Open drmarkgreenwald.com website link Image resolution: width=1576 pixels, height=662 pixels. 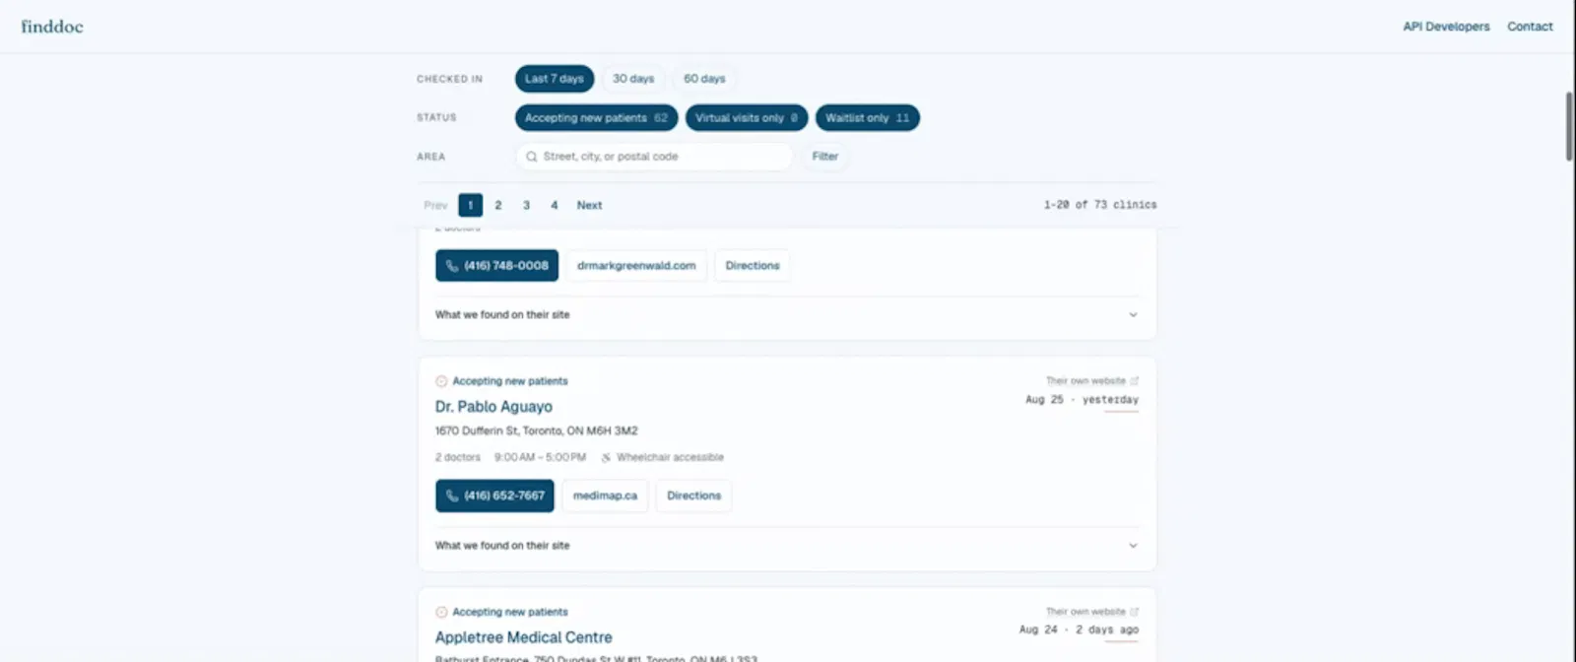(636, 265)
